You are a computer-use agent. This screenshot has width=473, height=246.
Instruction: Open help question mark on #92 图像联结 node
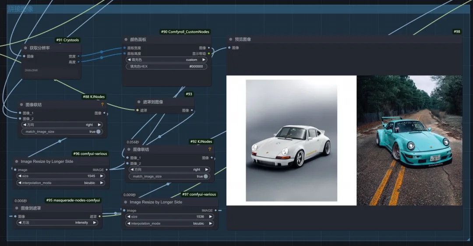point(210,149)
